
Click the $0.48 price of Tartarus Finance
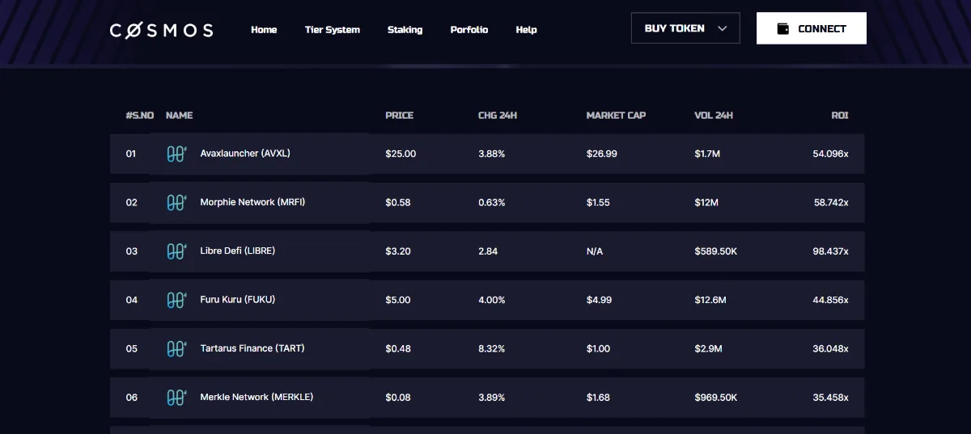pyautogui.click(x=398, y=348)
